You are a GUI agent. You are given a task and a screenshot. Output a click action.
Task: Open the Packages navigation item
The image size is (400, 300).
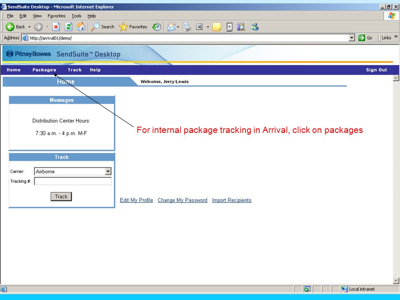(44, 70)
